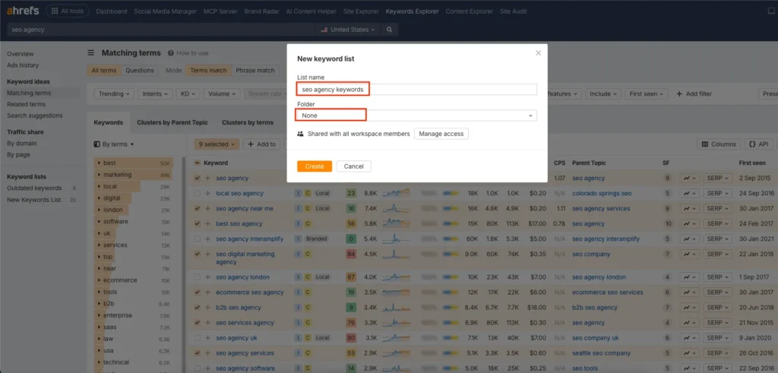Open the New Keywords List in sidebar
Viewport: 778px width, 373px height.
click(33, 200)
